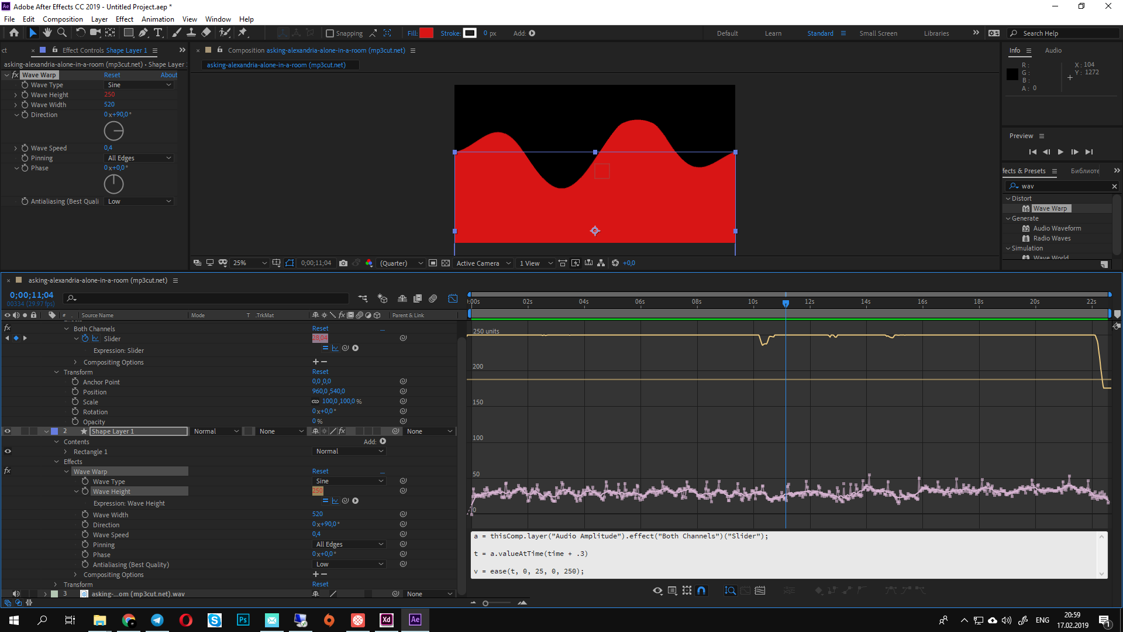Open the Active Camera view dropdown
1123x632 pixels.
[x=483, y=263]
